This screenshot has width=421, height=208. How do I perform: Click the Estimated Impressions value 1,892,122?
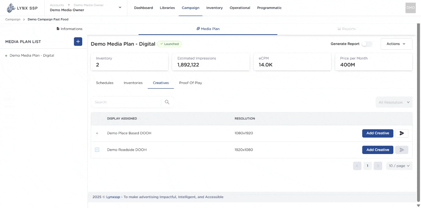coord(188,65)
